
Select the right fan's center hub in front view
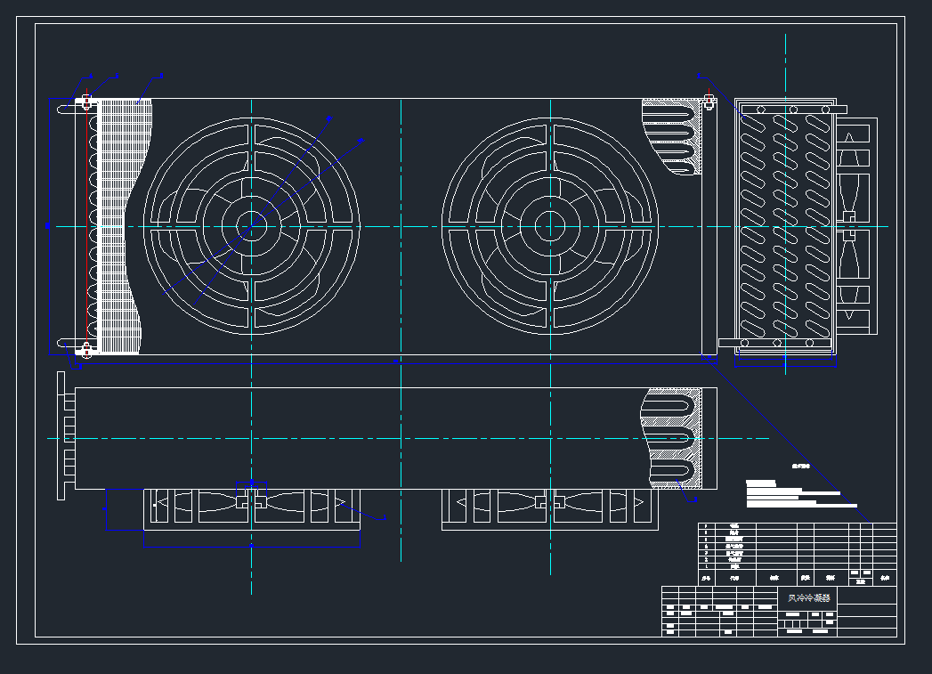(x=550, y=226)
